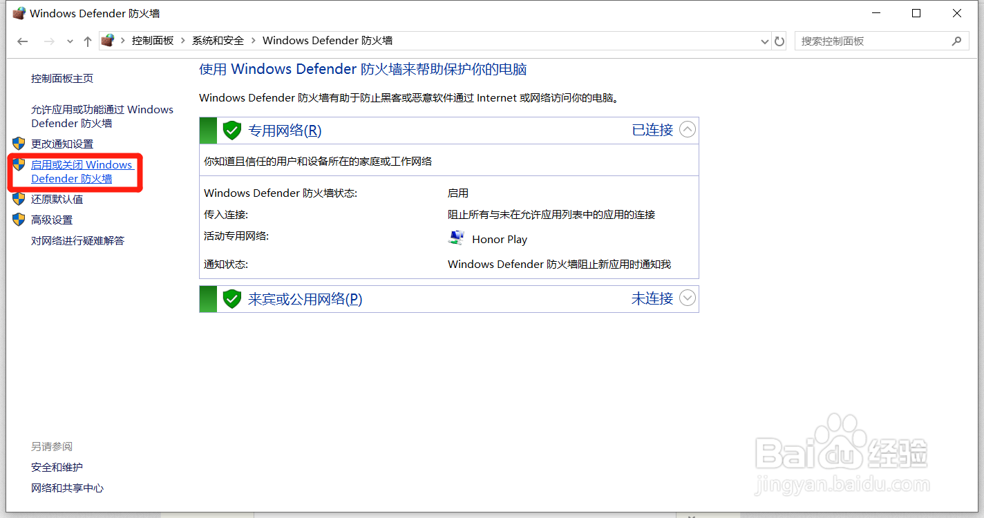The height and width of the screenshot is (518, 984).
Task: Click 启用 firewall status value
Action: point(458,193)
